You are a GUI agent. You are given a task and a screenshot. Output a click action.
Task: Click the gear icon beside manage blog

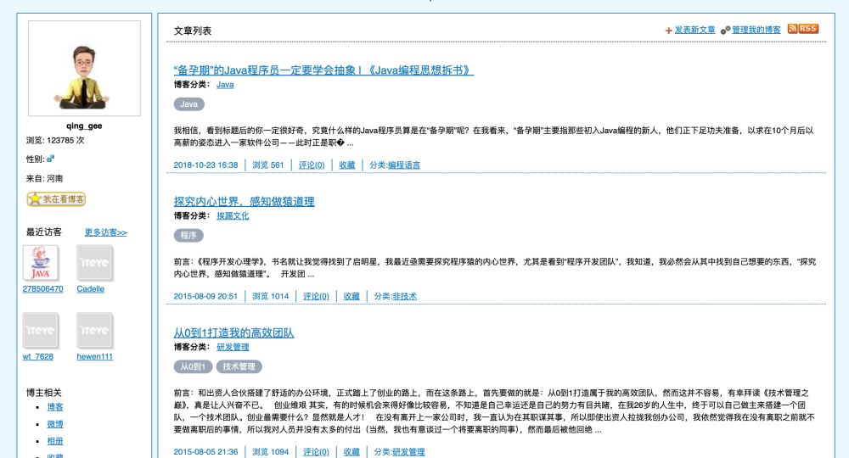pyautogui.click(x=725, y=31)
